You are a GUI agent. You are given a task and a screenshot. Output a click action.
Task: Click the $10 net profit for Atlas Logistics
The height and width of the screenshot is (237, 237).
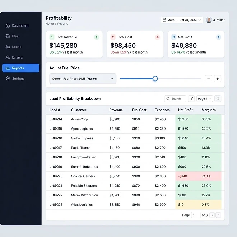pos(181,205)
